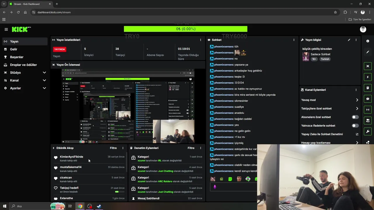Click the info icon in right sidebar

pos(368,41)
